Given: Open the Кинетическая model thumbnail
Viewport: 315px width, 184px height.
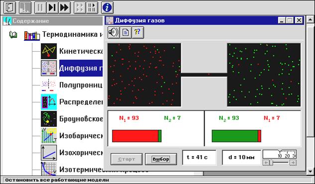Looking at the screenshot, I should point(49,51).
